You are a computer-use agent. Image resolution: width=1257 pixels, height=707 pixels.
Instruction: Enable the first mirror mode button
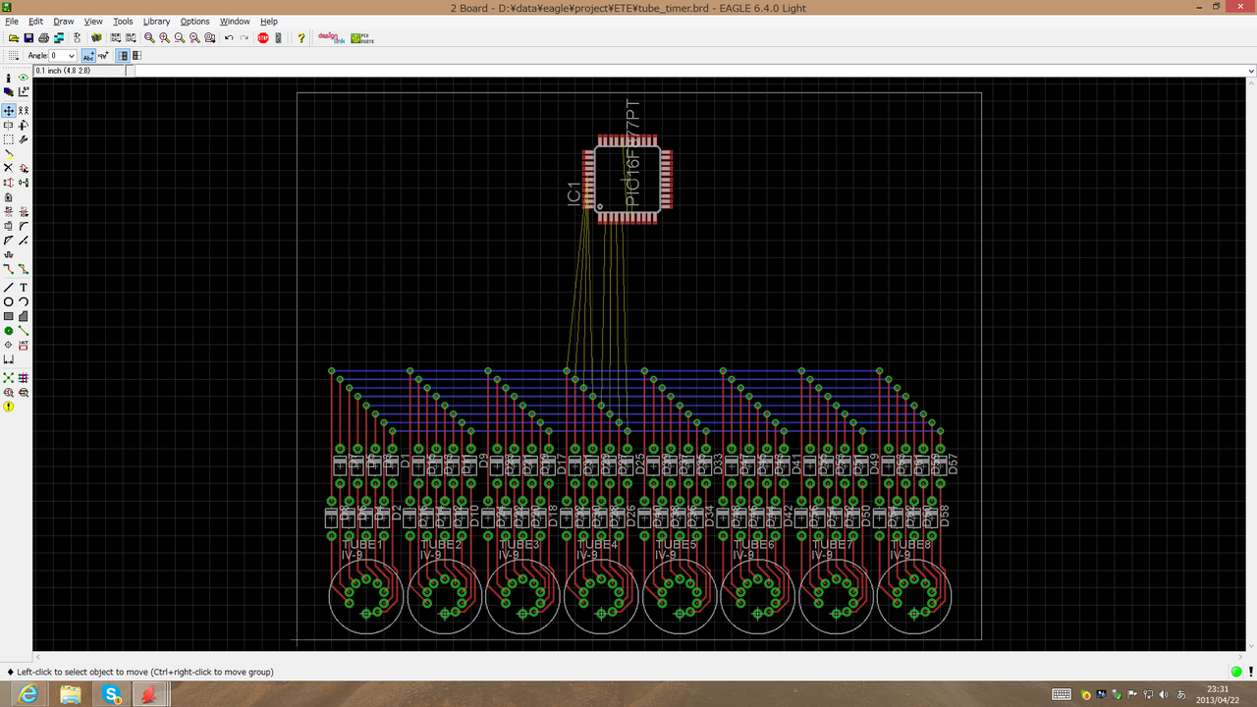click(123, 56)
